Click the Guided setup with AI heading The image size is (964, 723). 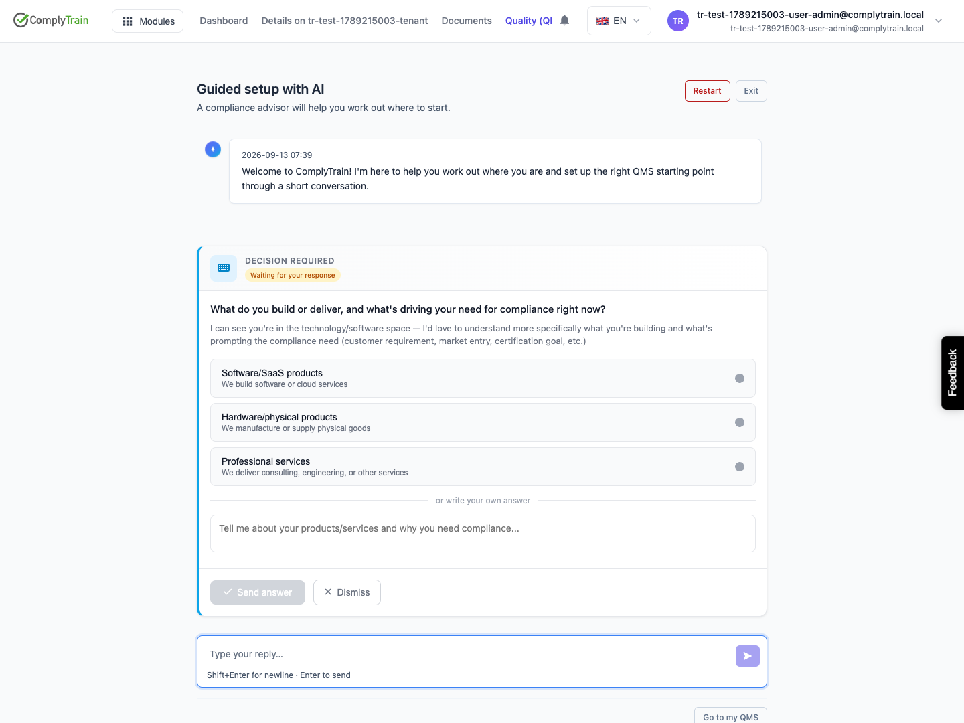(x=260, y=89)
